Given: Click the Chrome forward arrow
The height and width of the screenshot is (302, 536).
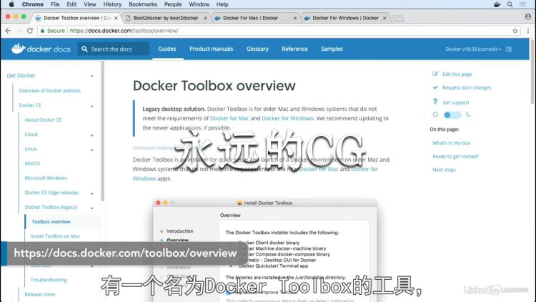Looking at the screenshot, I should click(x=19, y=31).
